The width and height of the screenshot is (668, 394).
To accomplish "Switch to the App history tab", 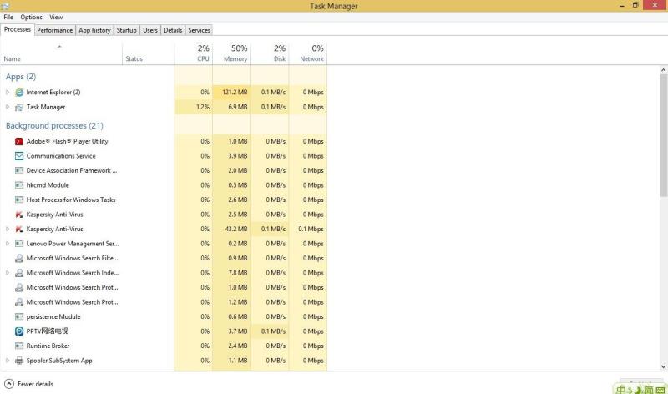I will pyautogui.click(x=94, y=30).
